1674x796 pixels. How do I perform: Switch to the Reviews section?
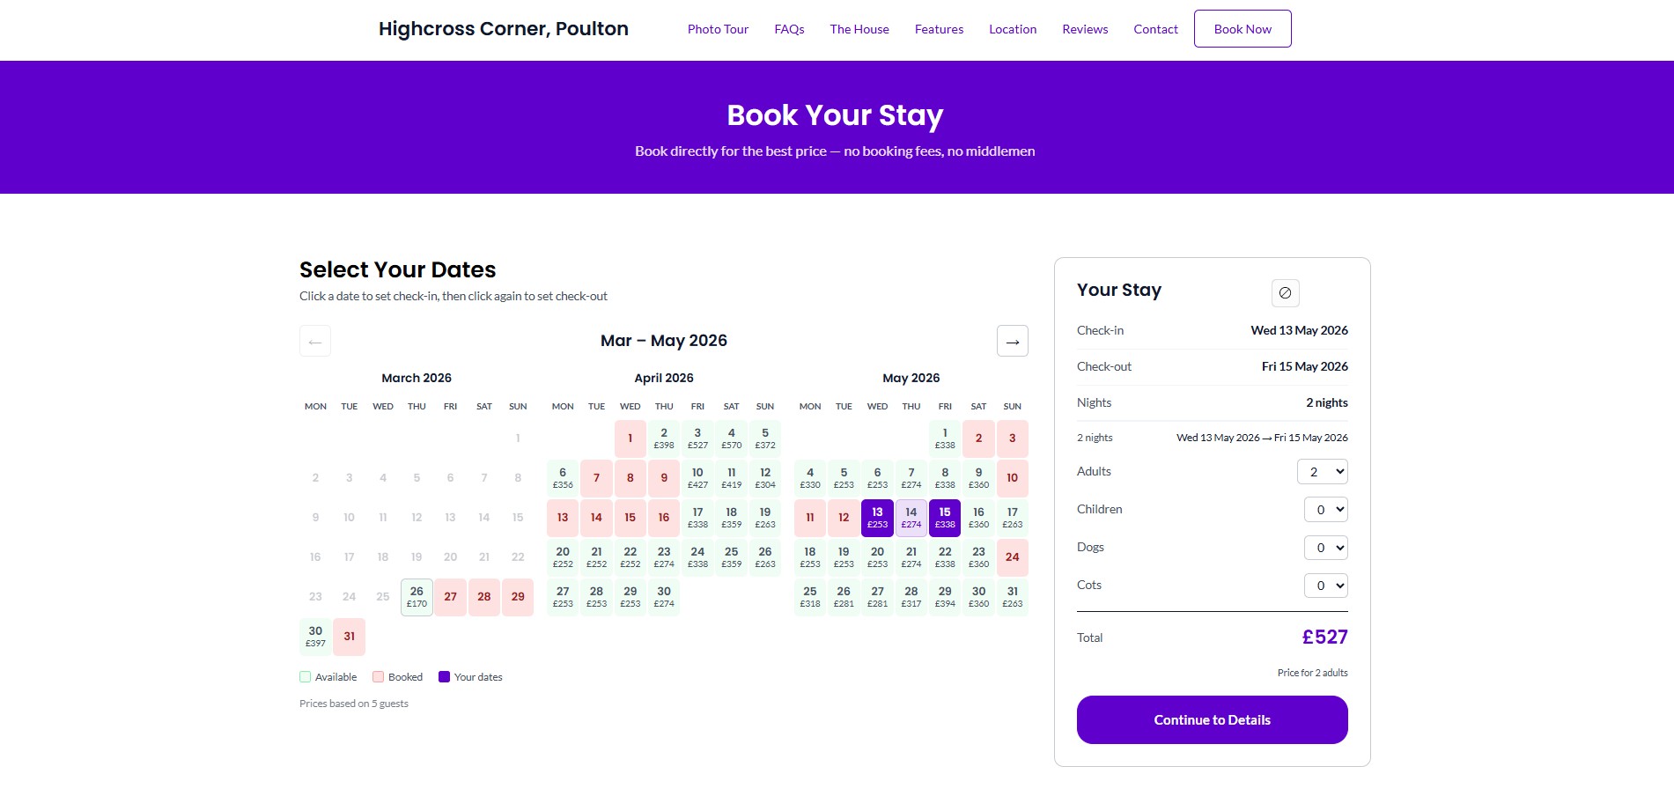(x=1084, y=28)
